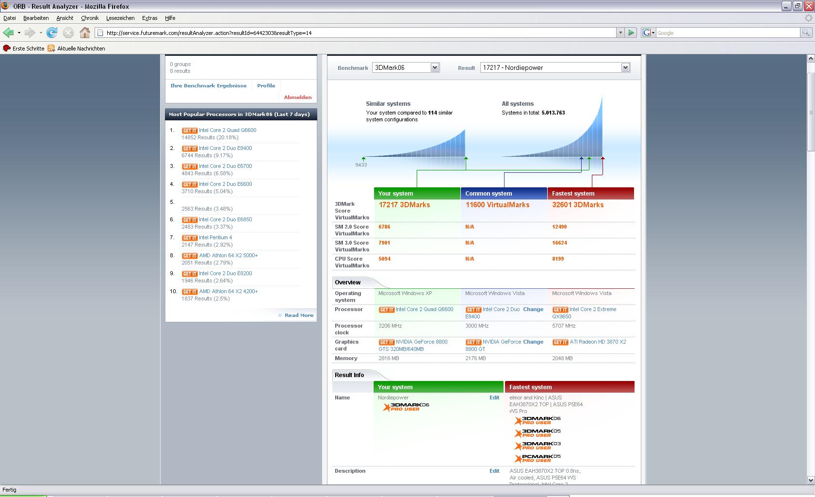This screenshot has width=815, height=497.
Task: Click GET IT badge next to Athlon 64 X2 4200+
Action: [x=190, y=292]
